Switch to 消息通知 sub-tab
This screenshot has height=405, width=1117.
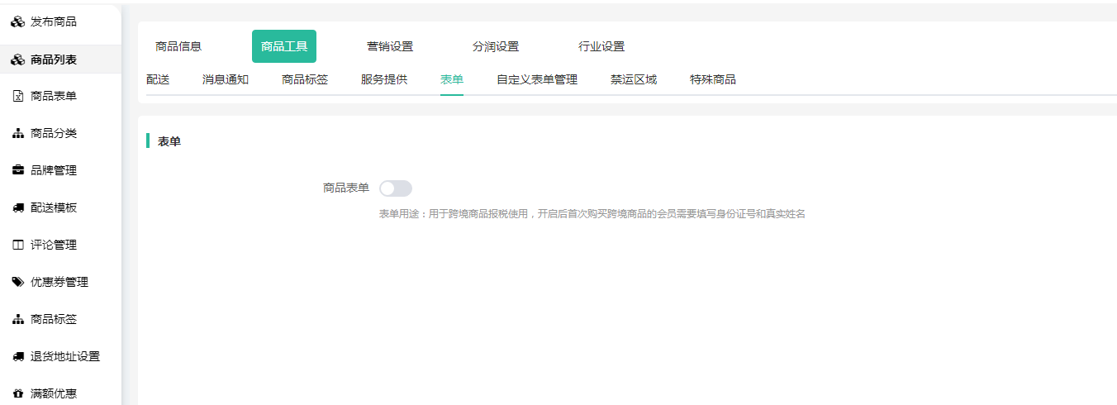226,80
